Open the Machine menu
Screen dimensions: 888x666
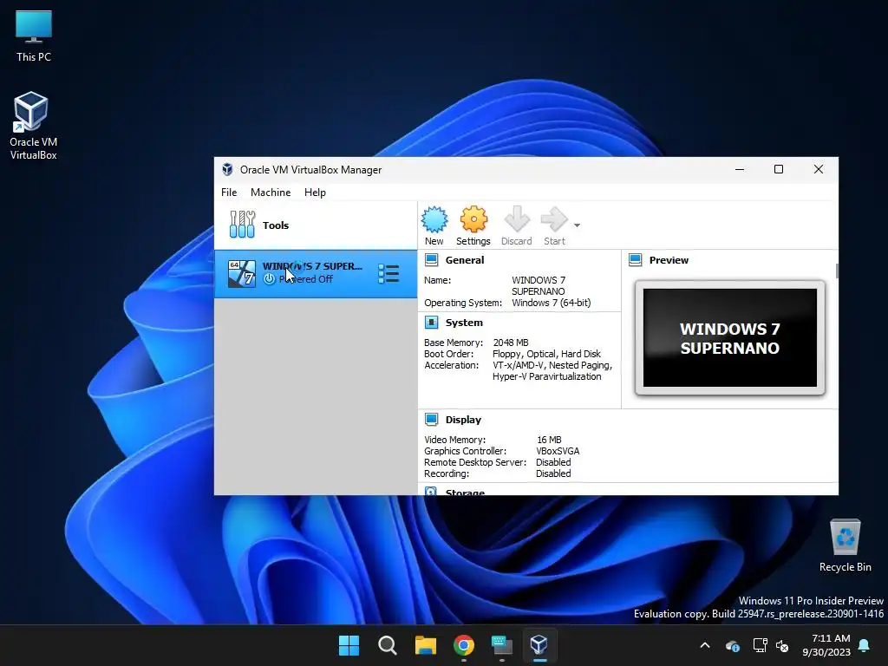point(271,193)
